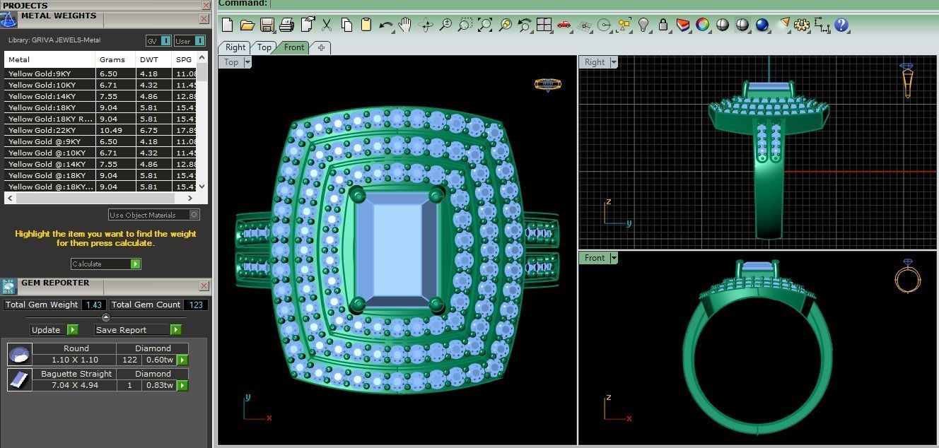Print using the printer icon
This screenshot has height=448, width=939.
point(286,25)
